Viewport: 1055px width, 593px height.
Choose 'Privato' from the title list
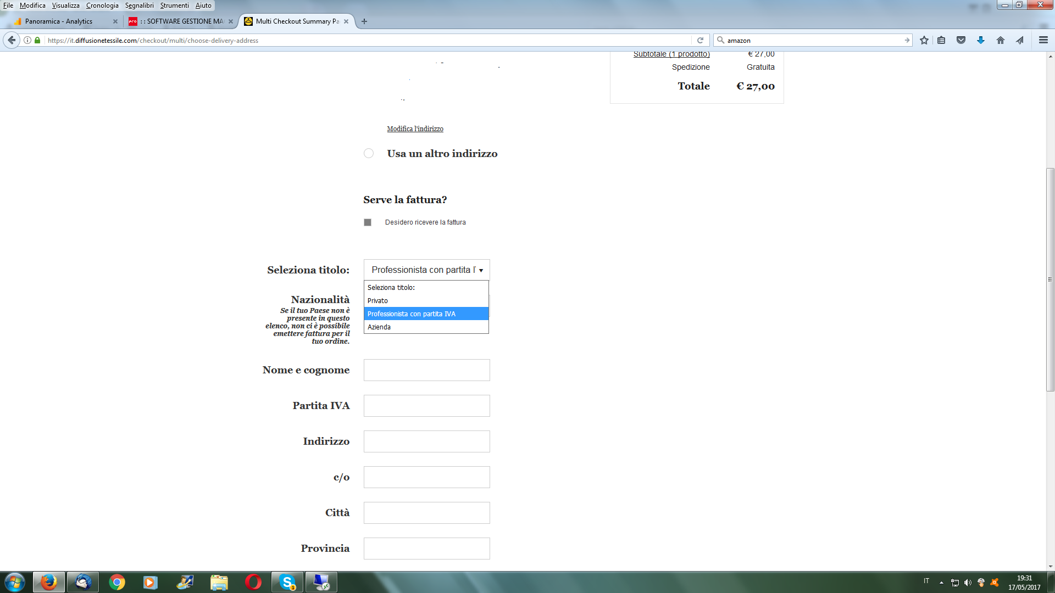tap(378, 300)
